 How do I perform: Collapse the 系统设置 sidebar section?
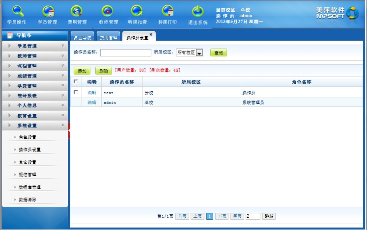pyautogui.click(x=34, y=126)
